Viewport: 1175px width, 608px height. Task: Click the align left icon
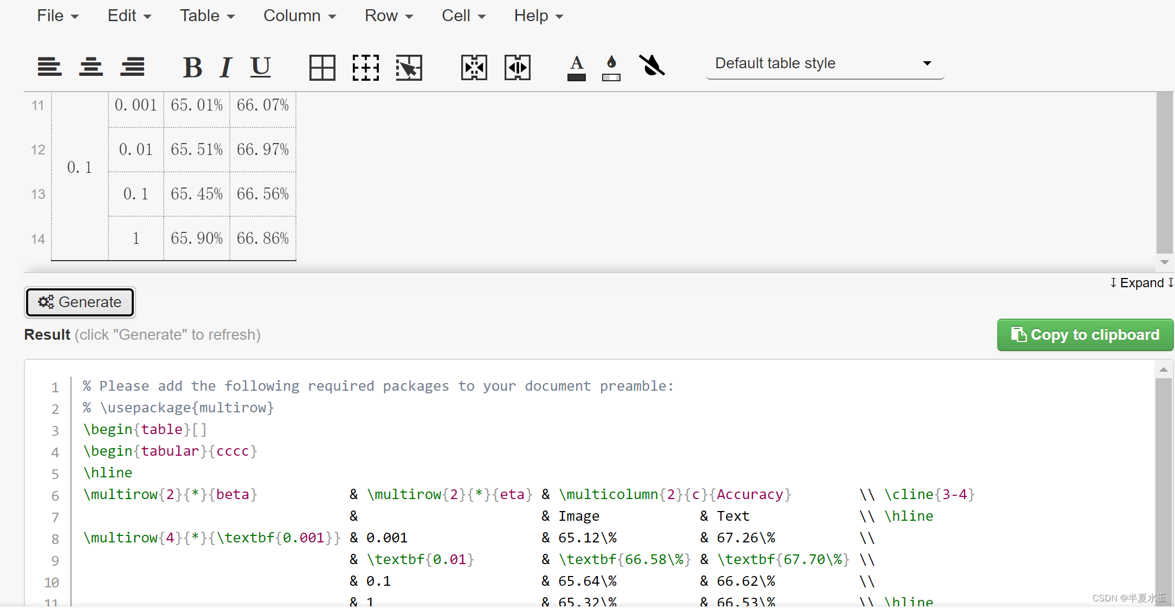coord(49,67)
